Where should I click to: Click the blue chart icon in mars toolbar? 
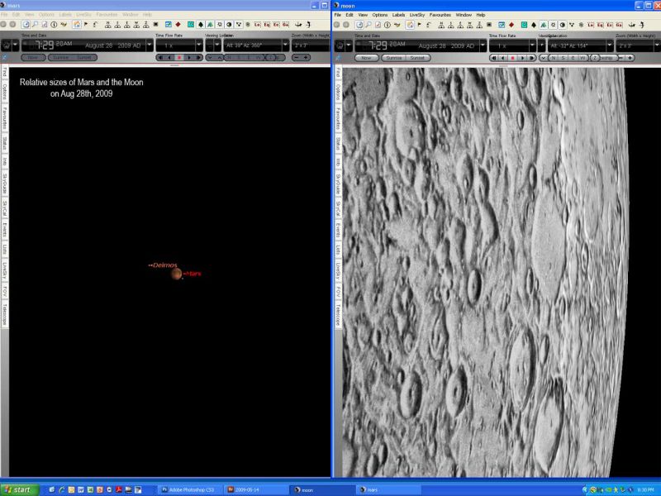169,25
